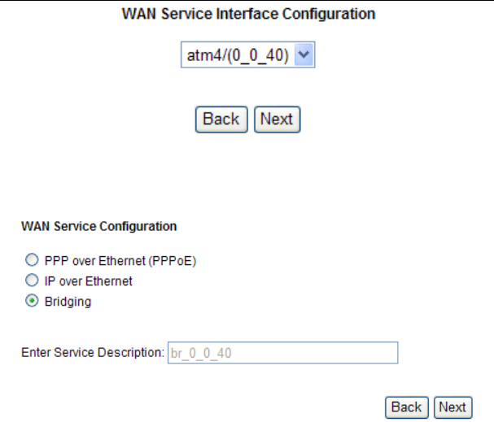
Task: Click the atm4/(0_0_40) text in the selector
Action: click(236, 57)
